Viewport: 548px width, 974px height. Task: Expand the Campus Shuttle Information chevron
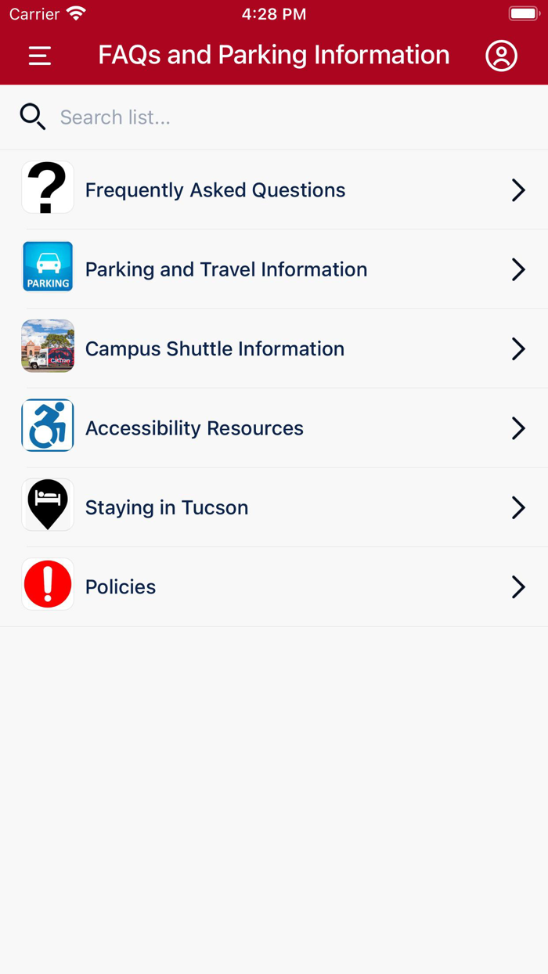[518, 348]
